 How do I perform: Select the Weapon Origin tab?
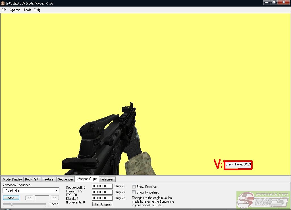click(87, 179)
